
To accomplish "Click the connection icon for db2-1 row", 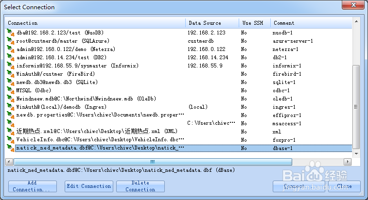I will (x=11, y=57).
